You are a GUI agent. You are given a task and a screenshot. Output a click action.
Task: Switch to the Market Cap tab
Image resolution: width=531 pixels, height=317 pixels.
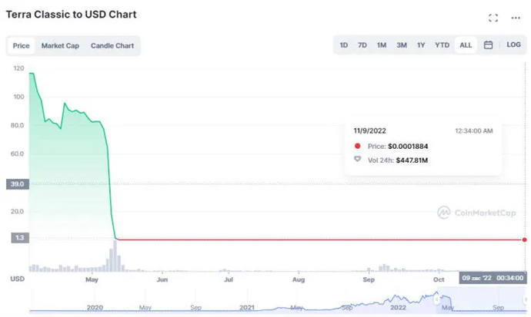pos(60,46)
